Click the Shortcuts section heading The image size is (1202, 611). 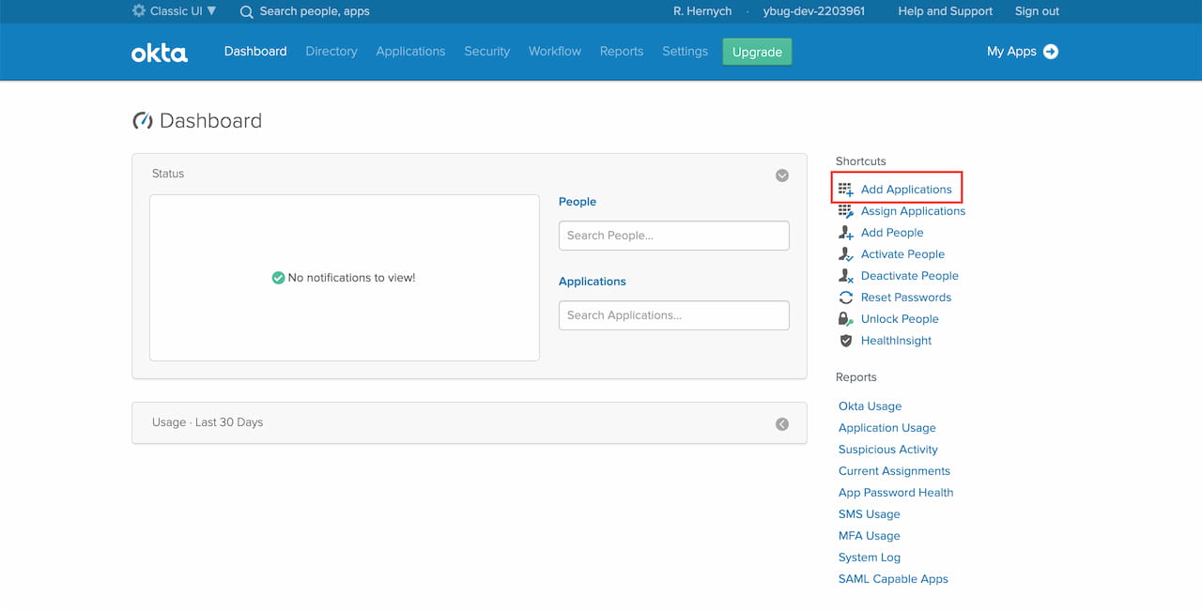click(x=861, y=161)
